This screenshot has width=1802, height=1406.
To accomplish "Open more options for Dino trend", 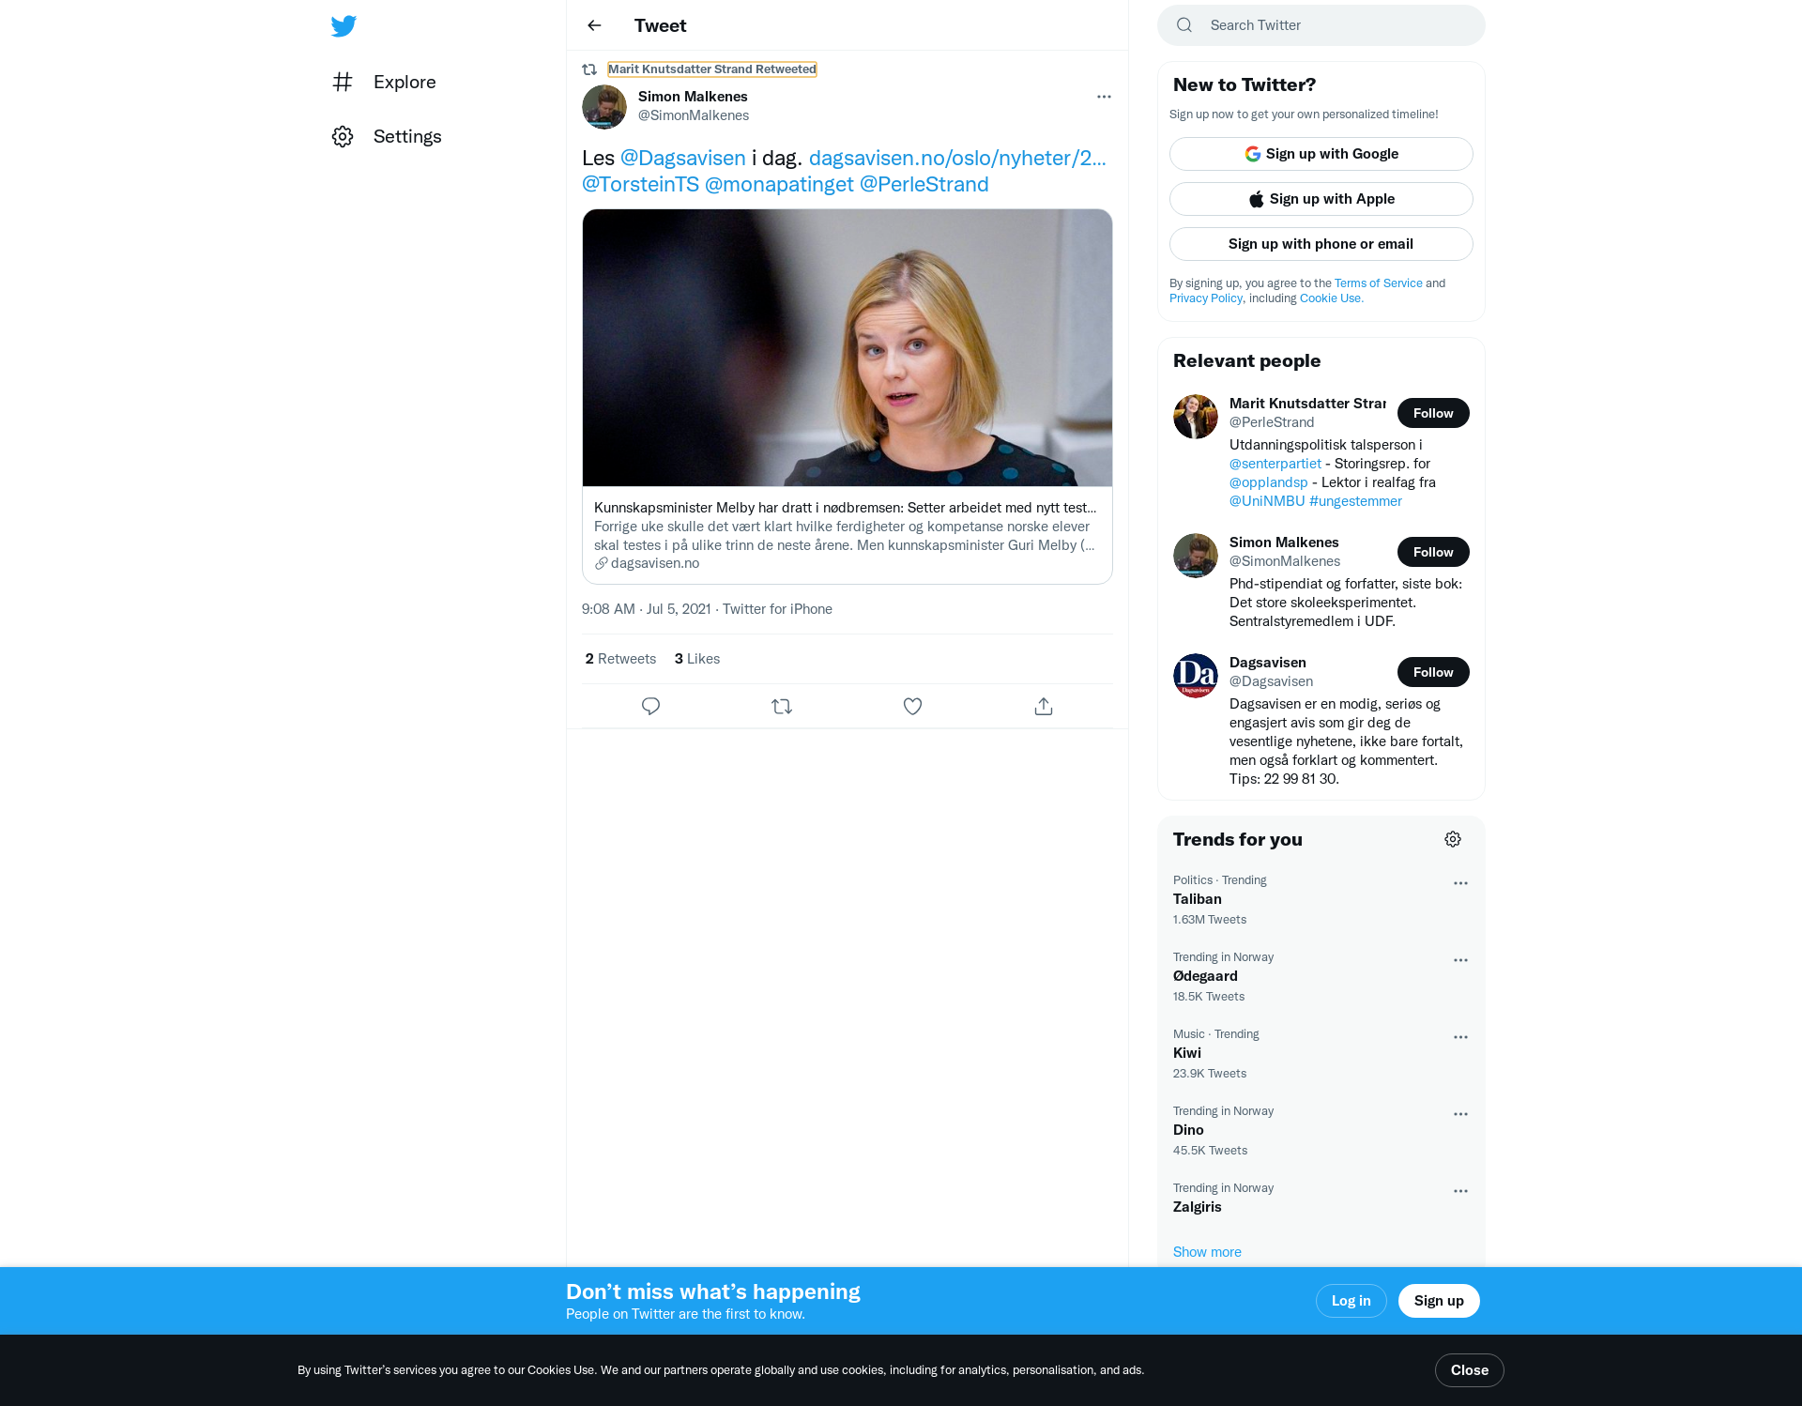I will (1460, 1114).
